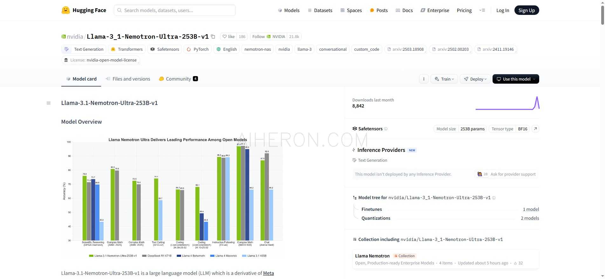
Task: Switch to the Community tab
Action: pos(178,79)
